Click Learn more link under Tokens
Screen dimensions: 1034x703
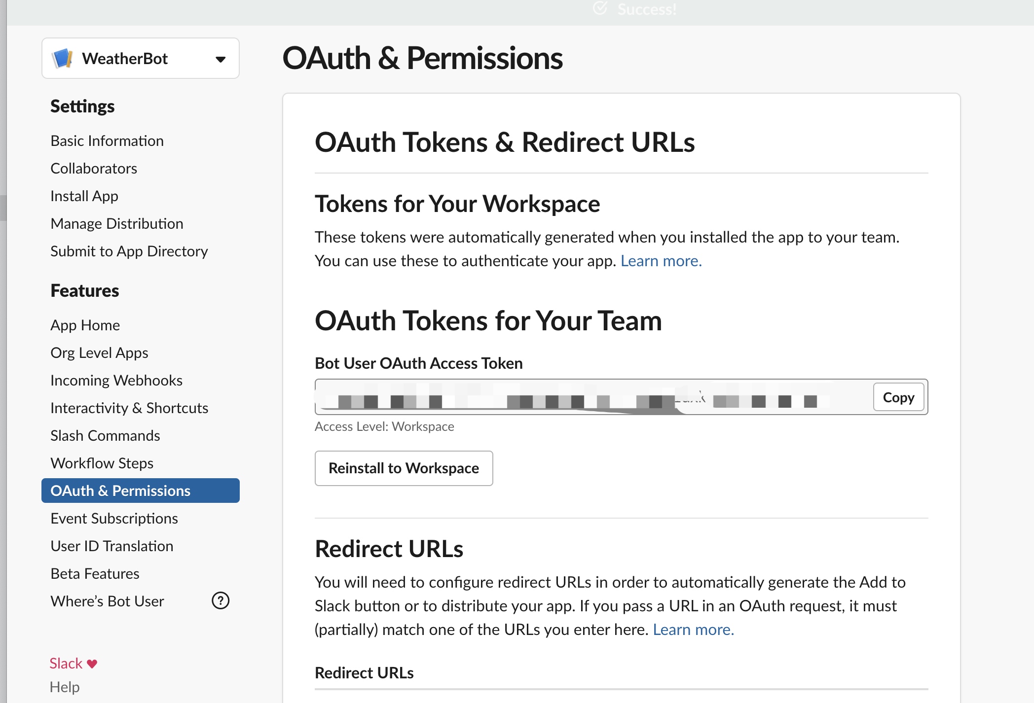tap(661, 261)
